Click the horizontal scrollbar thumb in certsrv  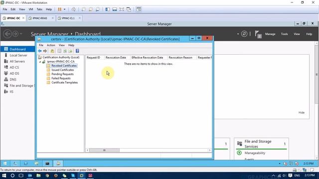point(104,150)
